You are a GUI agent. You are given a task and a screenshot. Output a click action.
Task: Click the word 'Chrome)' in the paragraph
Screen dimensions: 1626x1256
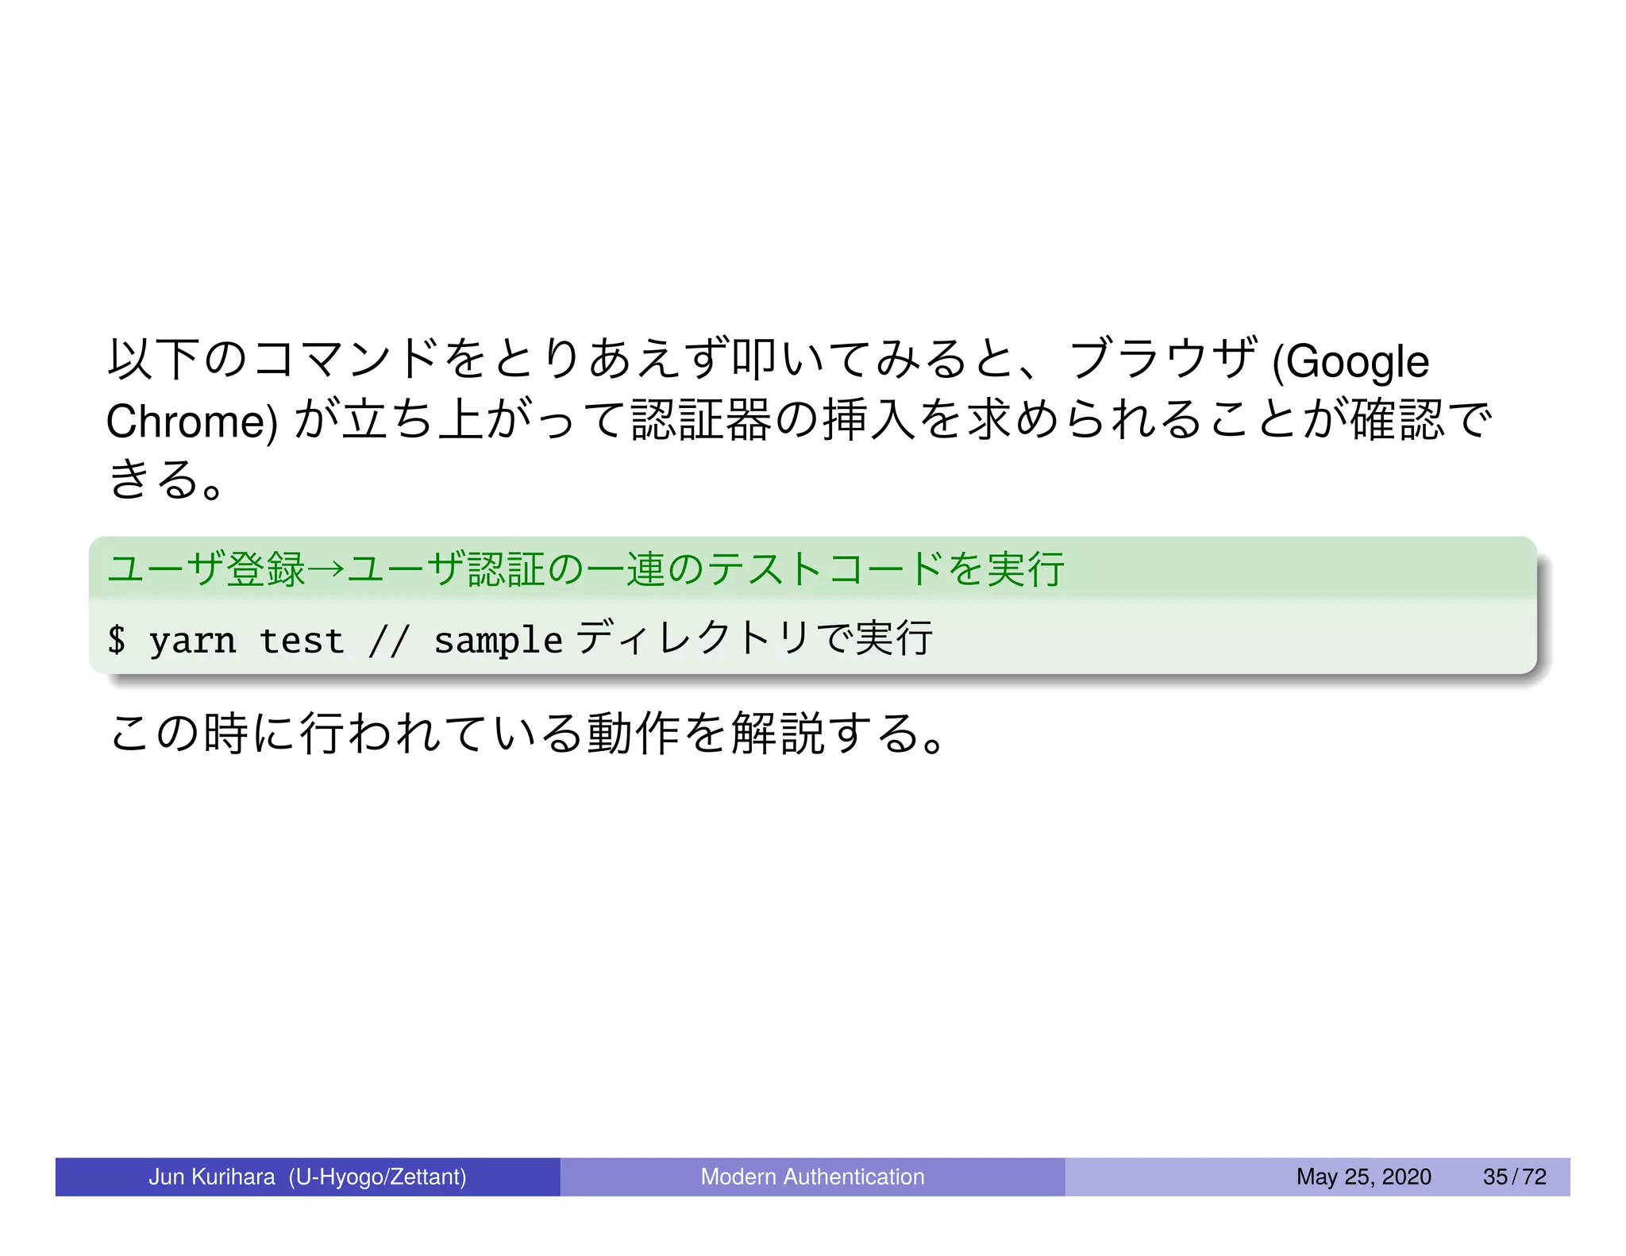click(192, 421)
